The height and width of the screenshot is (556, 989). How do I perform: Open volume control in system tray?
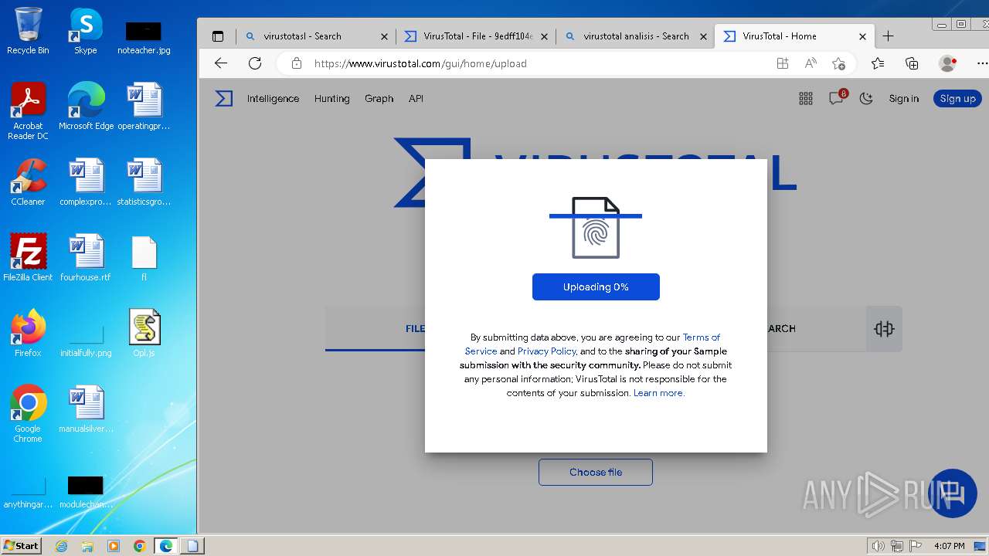(x=878, y=546)
